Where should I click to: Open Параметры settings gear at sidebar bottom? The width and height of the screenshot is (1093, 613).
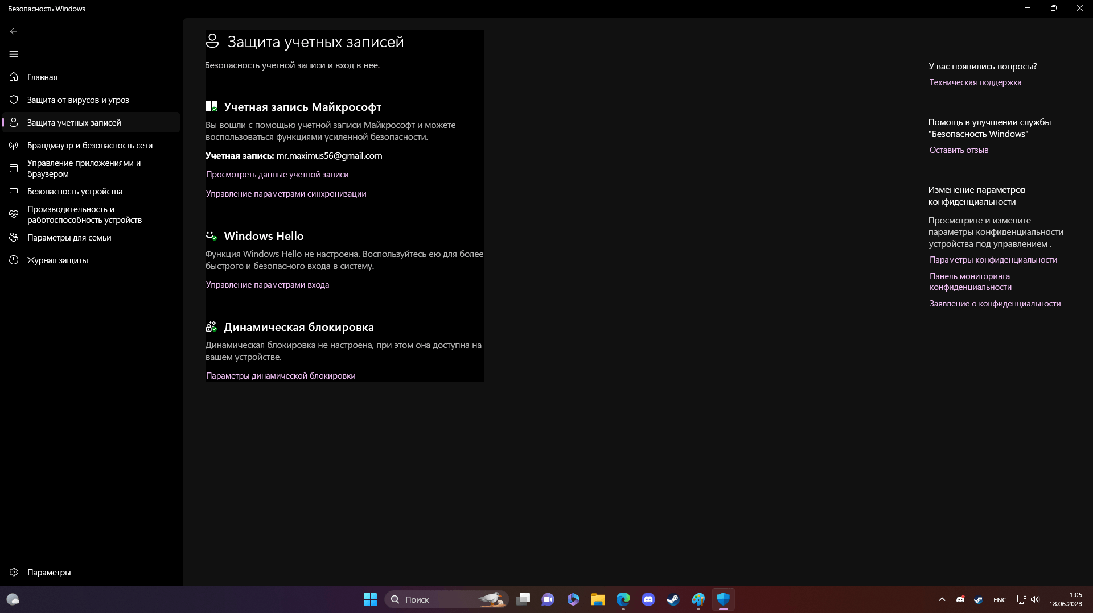[91, 572]
